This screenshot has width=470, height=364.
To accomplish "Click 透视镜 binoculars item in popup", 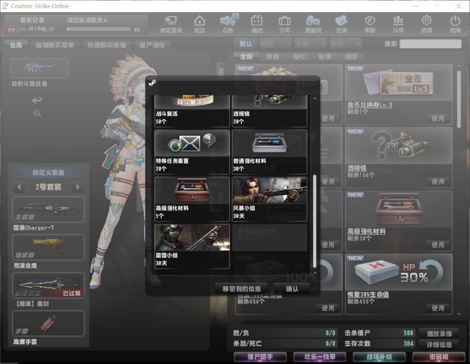I will pyautogui.click(x=269, y=111).
